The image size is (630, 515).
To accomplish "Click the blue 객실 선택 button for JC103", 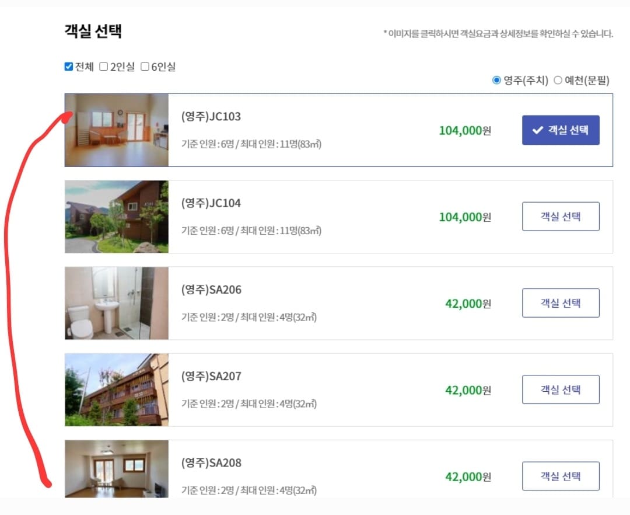I will [560, 130].
